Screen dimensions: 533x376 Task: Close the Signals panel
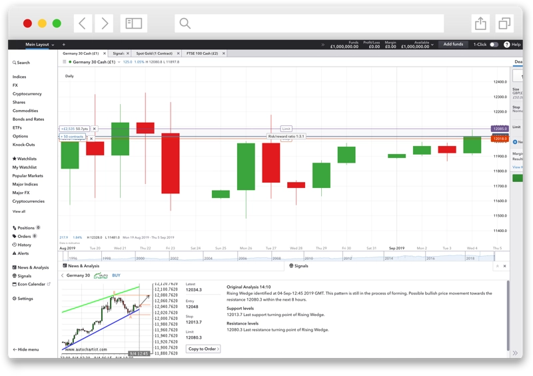505,267
